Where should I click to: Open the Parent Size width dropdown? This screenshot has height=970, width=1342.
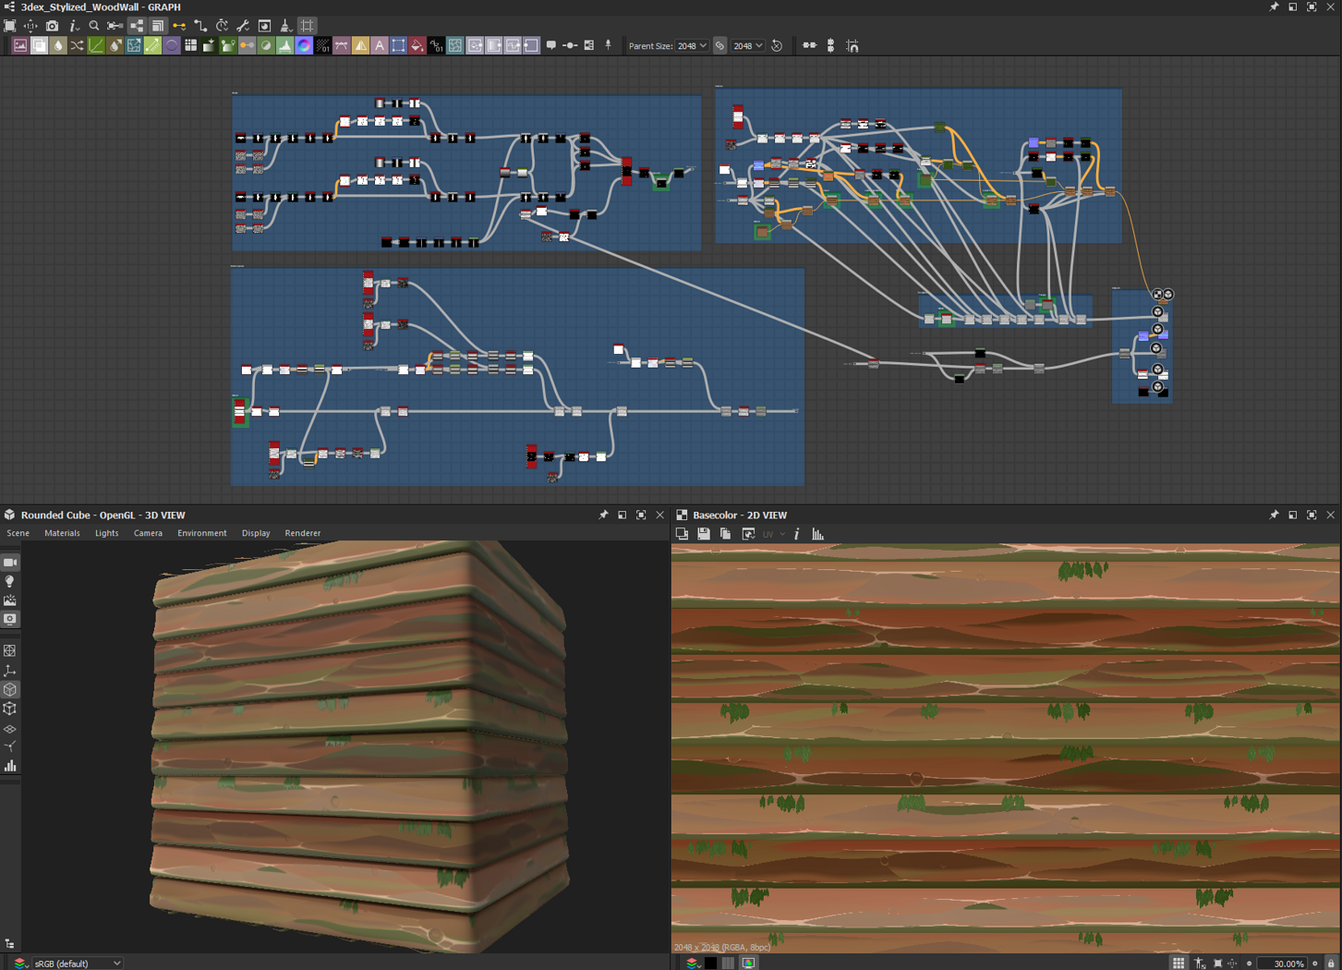click(692, 45)
